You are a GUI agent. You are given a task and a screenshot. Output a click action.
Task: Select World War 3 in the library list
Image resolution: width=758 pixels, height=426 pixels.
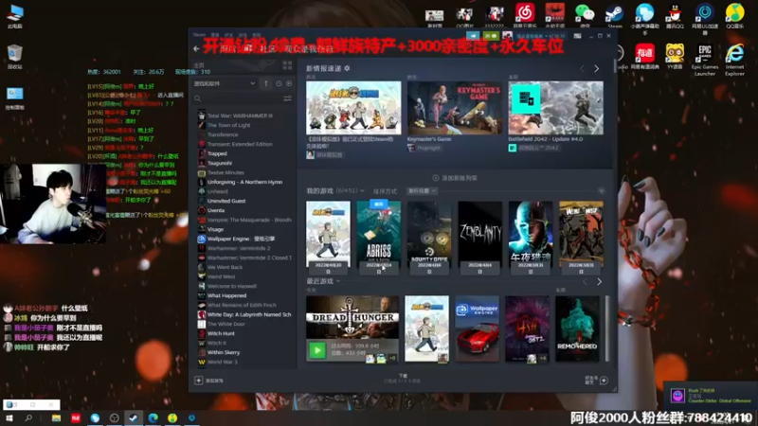point(223,362)
